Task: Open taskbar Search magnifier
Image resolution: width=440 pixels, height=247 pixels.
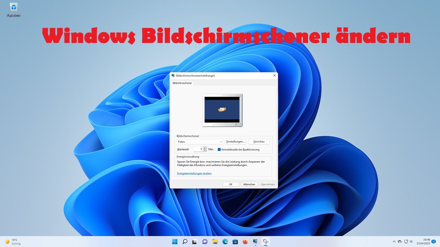Action: tap(185, 242)
